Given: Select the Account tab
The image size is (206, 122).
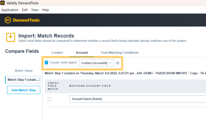Looking at the screenshot, I should [x=82, y=53].
